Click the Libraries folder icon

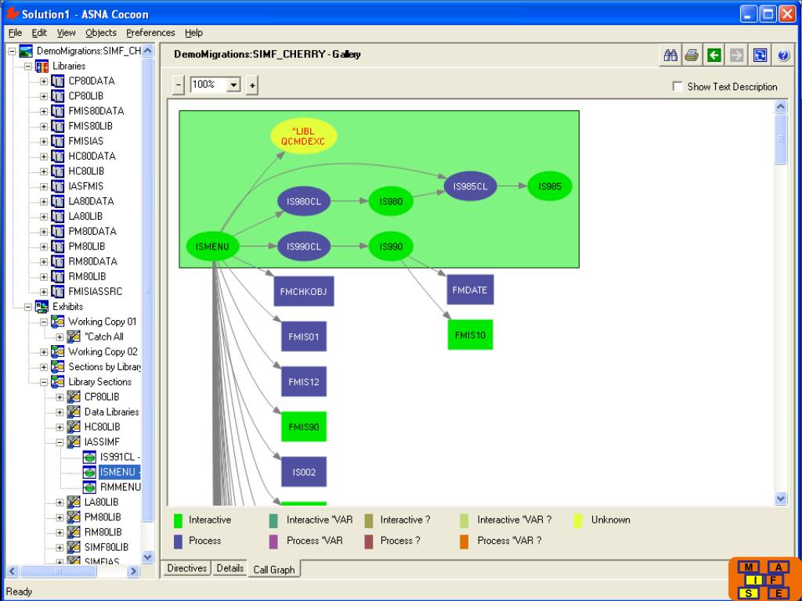42,66
